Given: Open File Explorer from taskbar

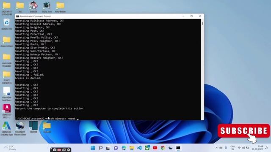Looking at the screenshot, I should click(132, 148).
